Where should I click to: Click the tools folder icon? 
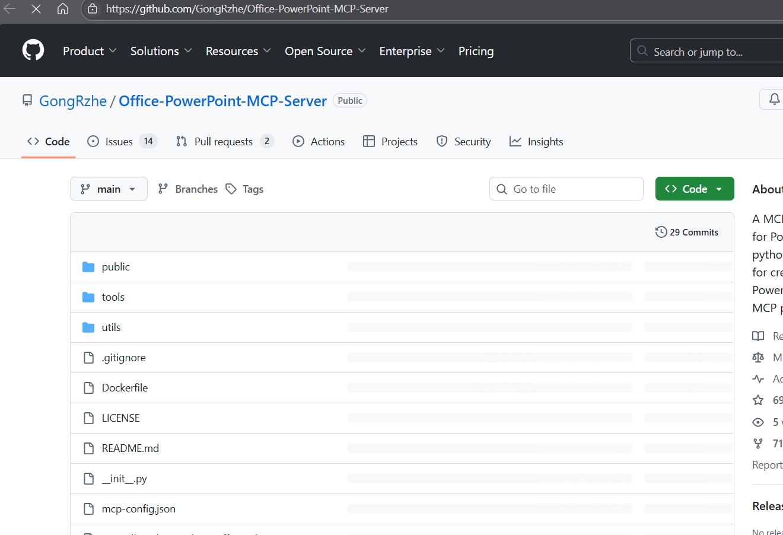(88, 297)
